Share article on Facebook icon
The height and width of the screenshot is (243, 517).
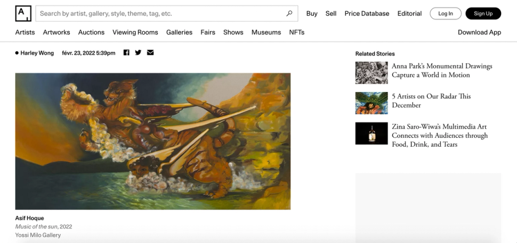point(126,53)
